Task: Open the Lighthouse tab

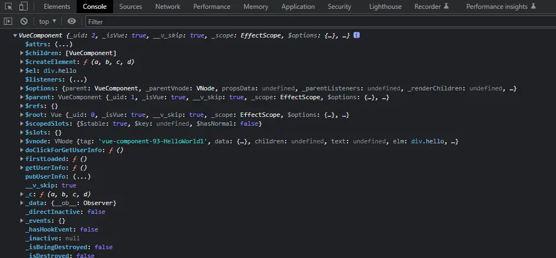Action: 385,7
